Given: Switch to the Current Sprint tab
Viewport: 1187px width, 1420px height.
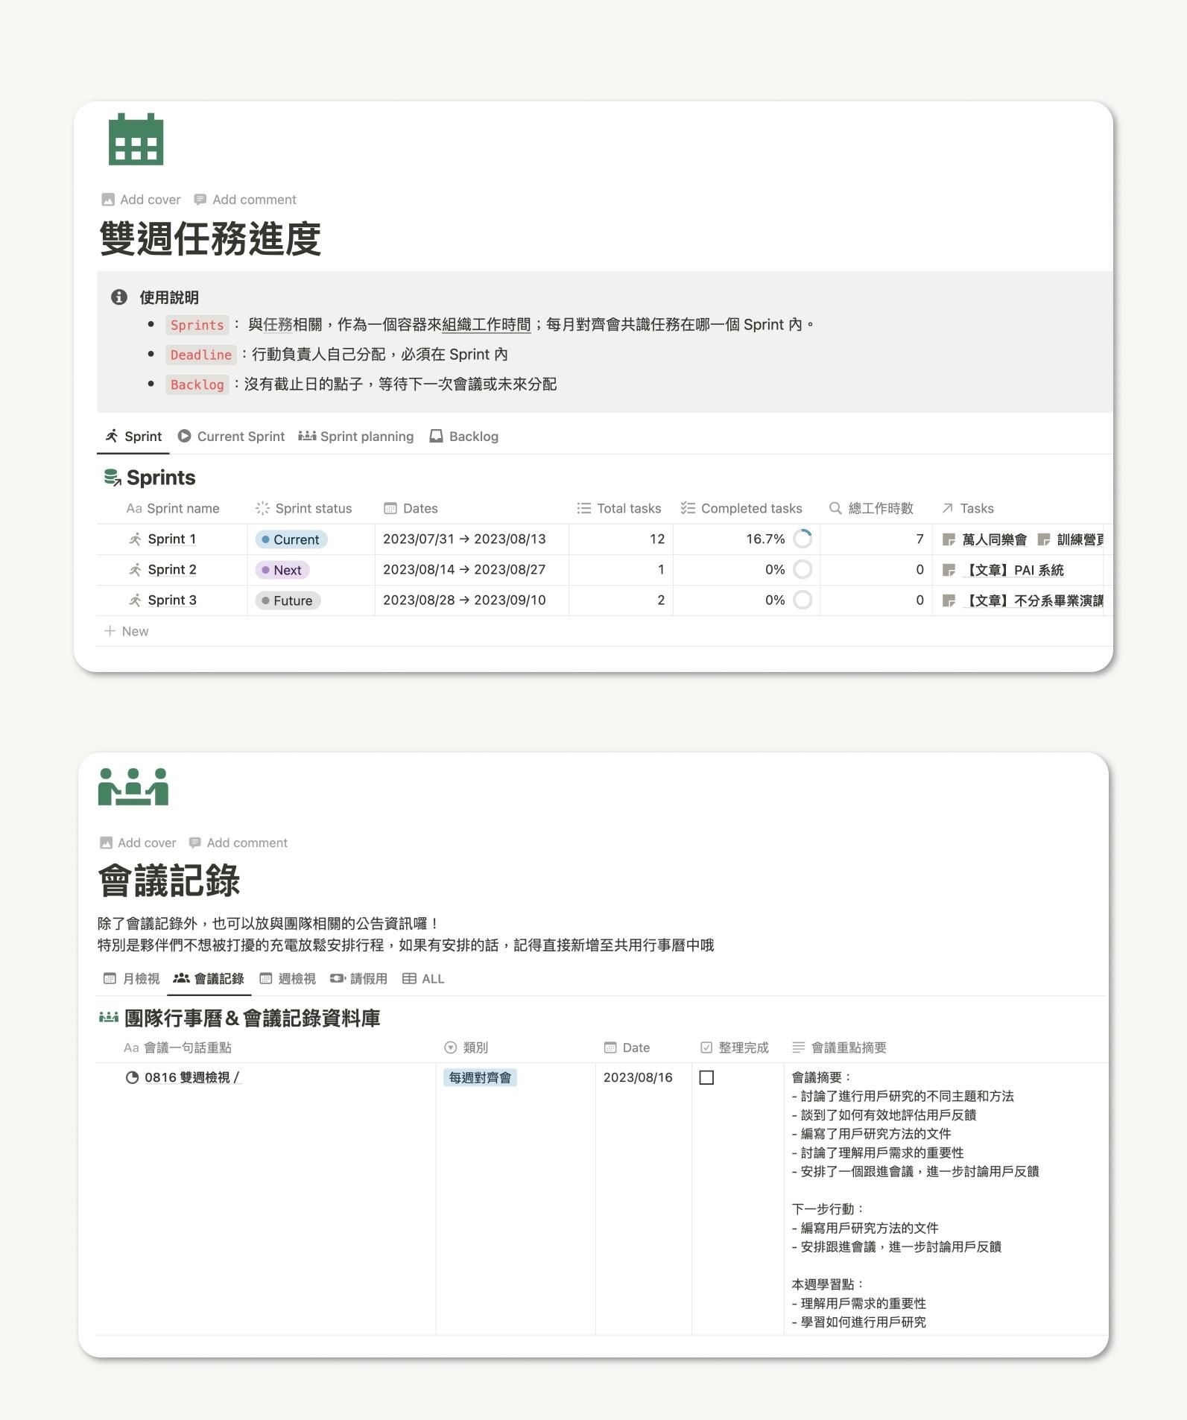Looking at the screenshot, I should coord(231,437).
